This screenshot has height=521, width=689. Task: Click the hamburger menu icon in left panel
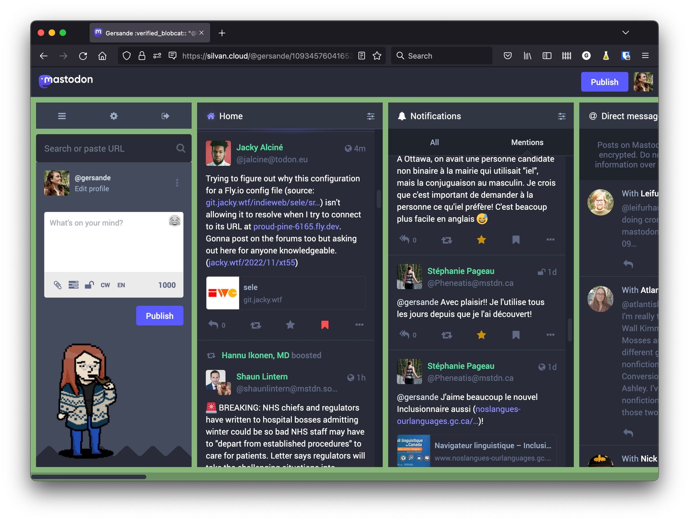[x=62, y=115]
